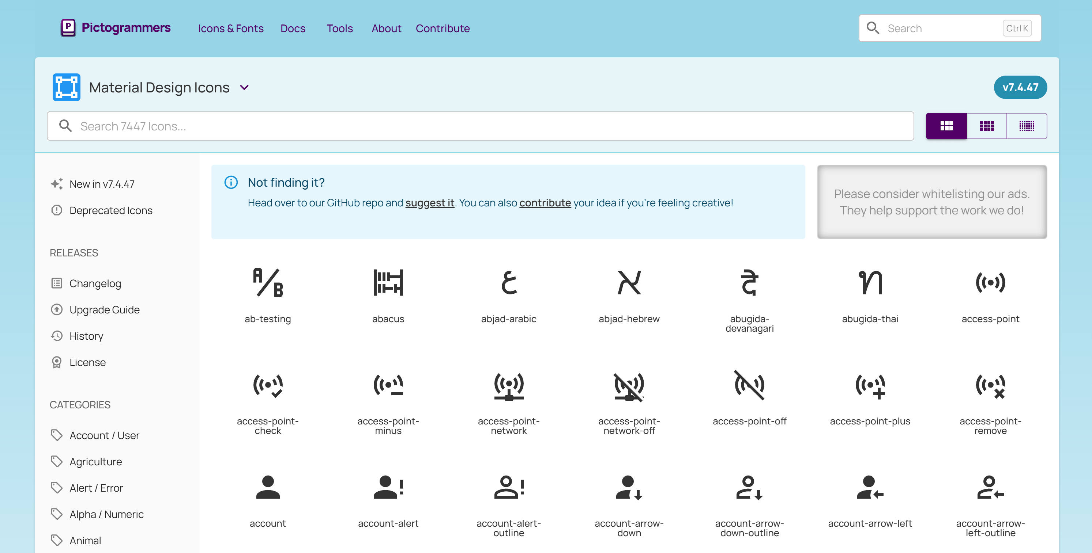This screenshot has width=1092, height=553.
Task: Switch to small dense grid view
Action: [1026, 126]
